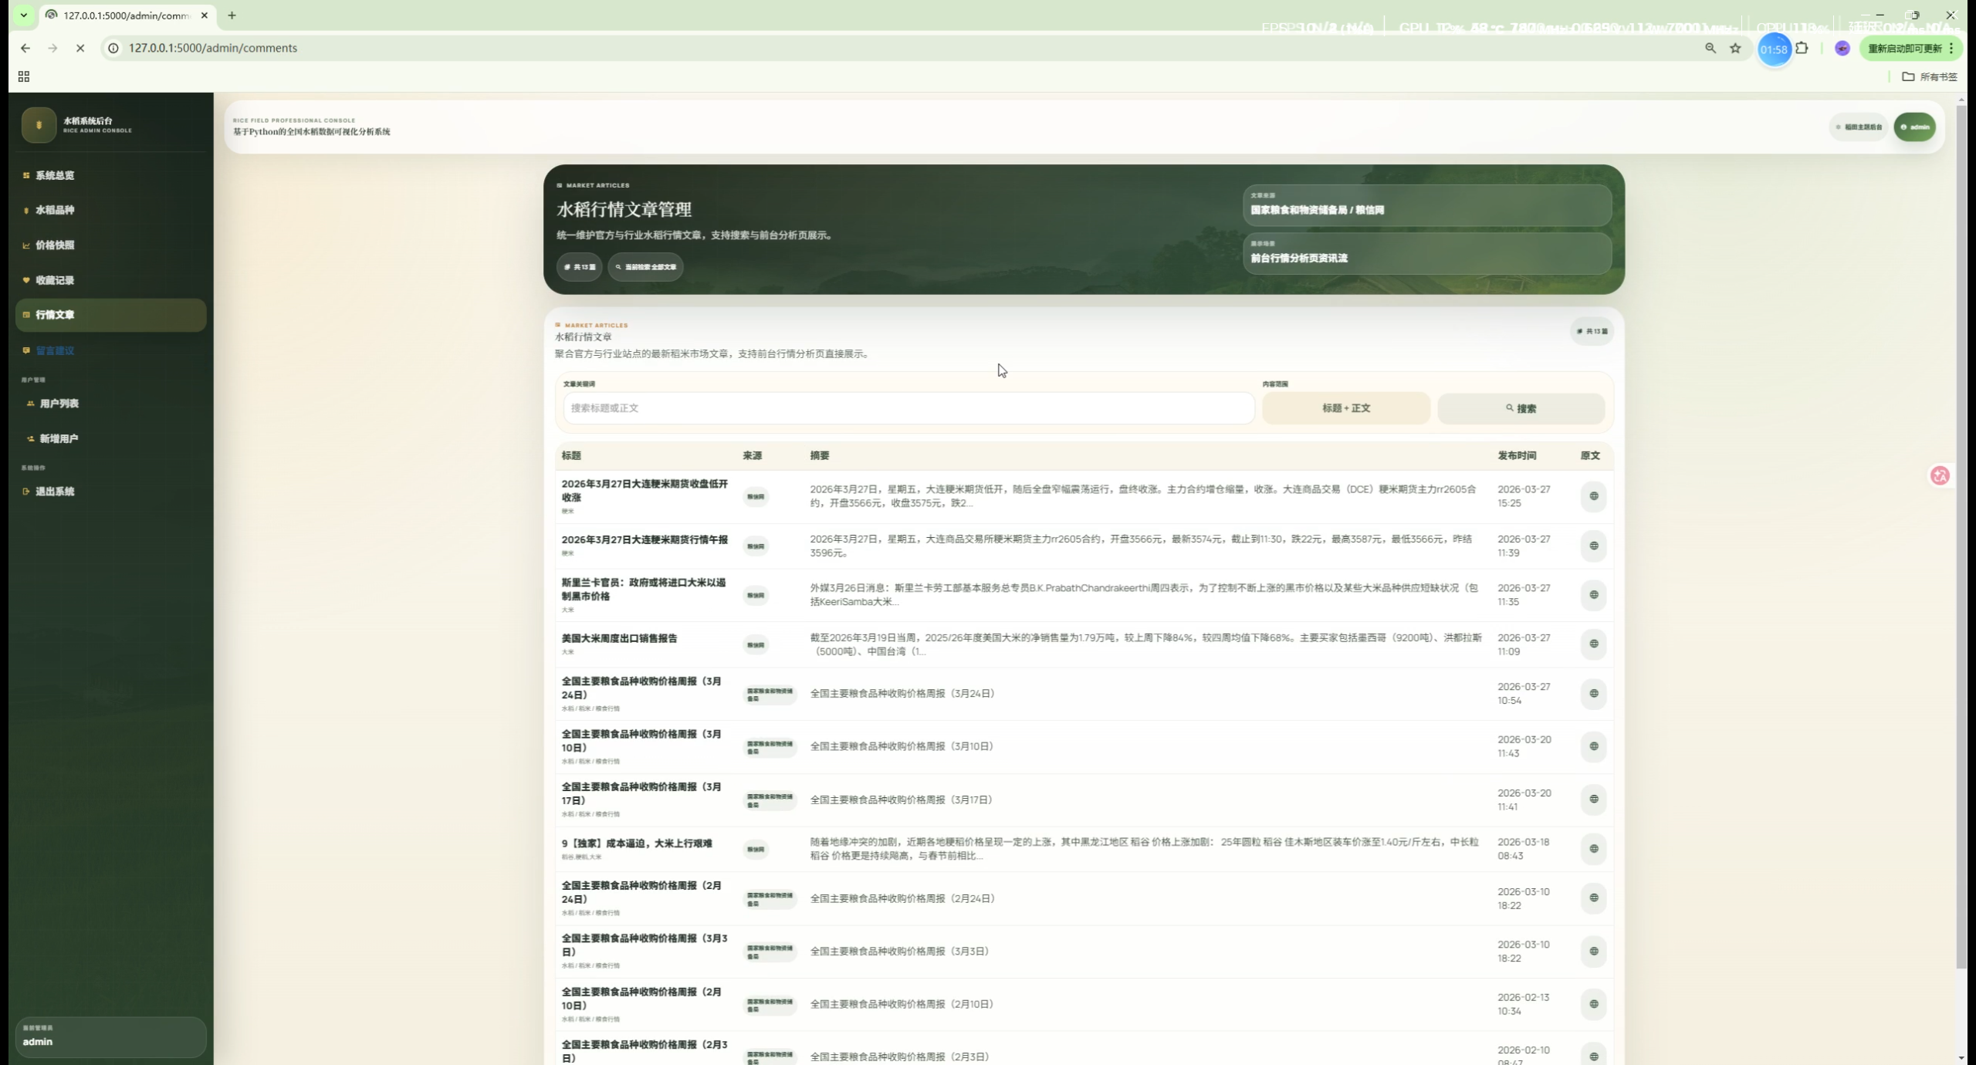Click the zoom magnifier in address bar
The height and width of the screenshot is (1065, 1976).
coord(1710,48)
